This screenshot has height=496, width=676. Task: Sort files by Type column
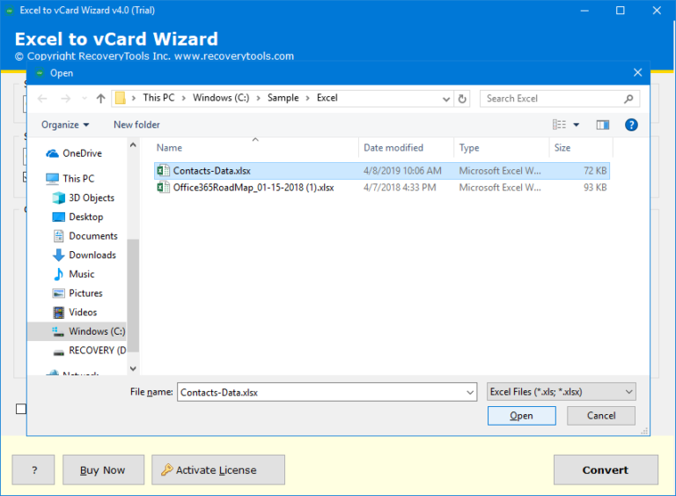point(502,148)
